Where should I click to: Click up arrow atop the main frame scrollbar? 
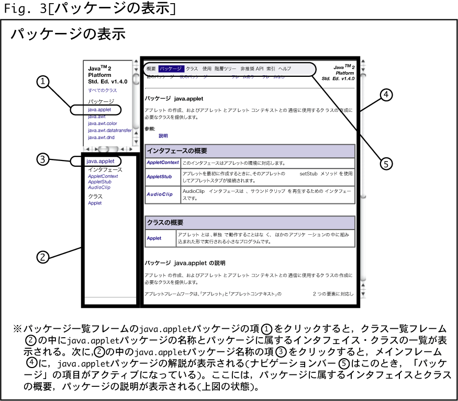tap(363, 62)
